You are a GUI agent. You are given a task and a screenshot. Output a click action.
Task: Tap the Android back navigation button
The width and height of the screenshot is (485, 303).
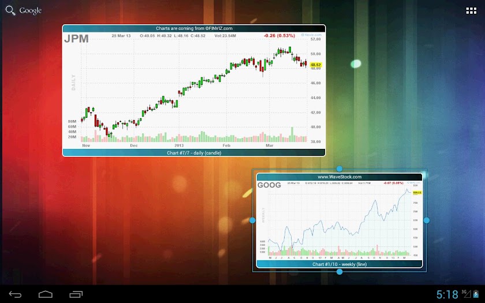tap(15, 294)
